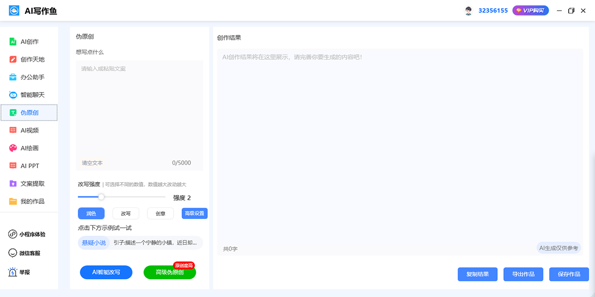Click the 改写强度 slider handle
Viewport: 595px width, 297px height.
pyautogui.click(x=101, y=197)
